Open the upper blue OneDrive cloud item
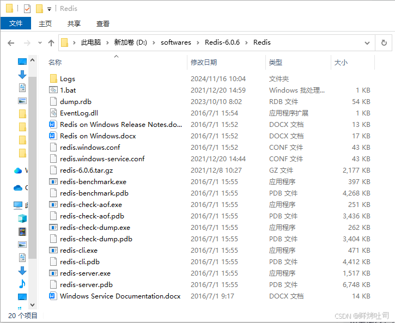The height and width of the screenshot is (323, 395). pos(18,170)
